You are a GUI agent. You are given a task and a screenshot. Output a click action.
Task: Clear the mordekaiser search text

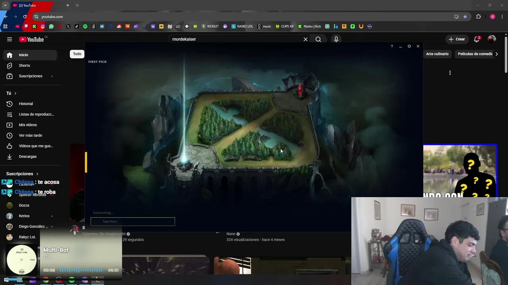(x=306, y=39)
